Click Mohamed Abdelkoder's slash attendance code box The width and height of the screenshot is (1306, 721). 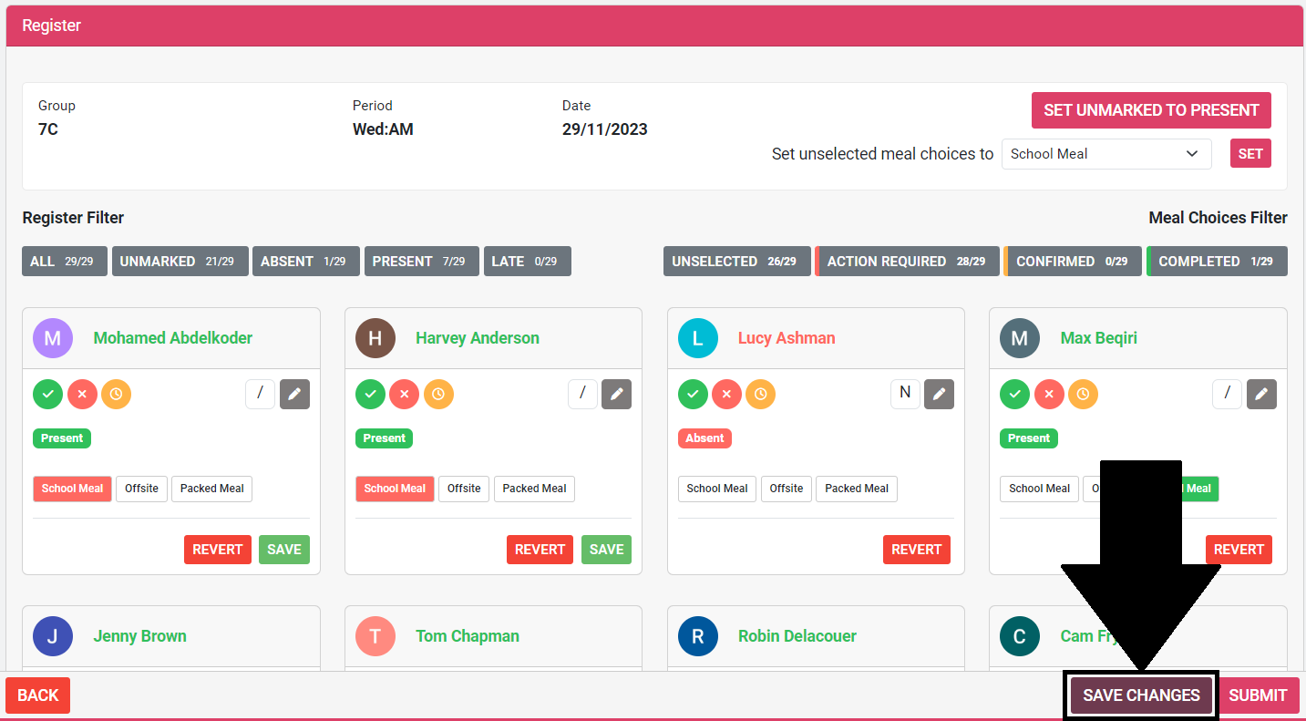click(x=260, y=394)
